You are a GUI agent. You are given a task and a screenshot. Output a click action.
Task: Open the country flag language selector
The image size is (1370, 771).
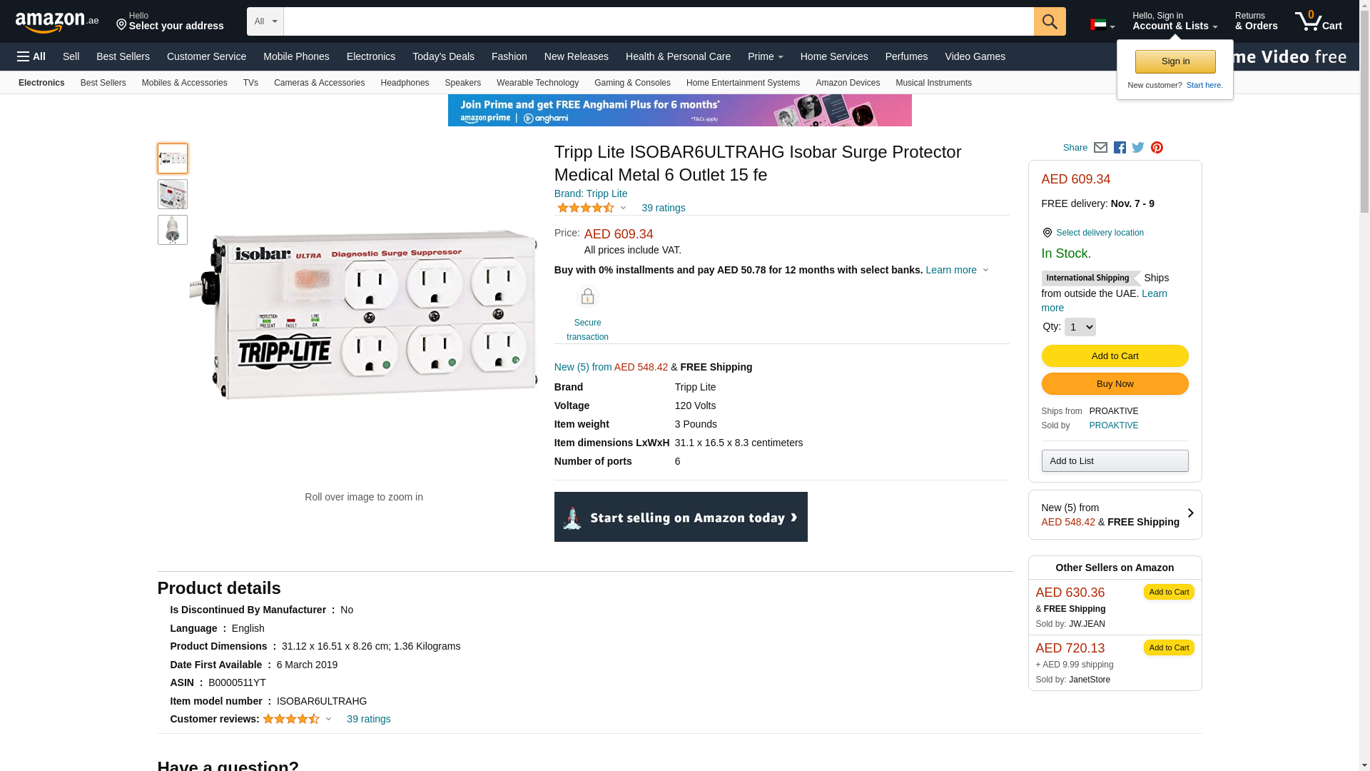[1102, 25]
